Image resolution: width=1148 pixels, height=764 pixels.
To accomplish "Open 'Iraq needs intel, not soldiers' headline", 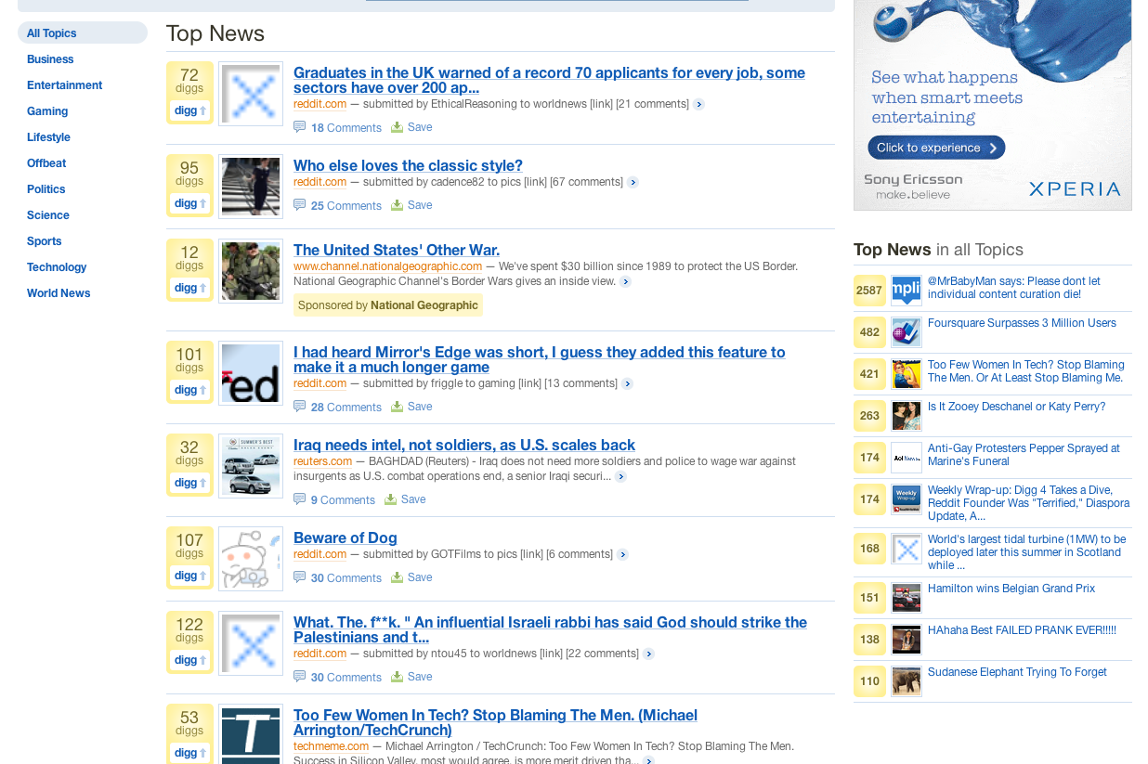I will [x=464, y=445].
